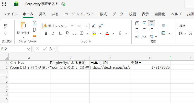The width and height of the screenshot is (194, 103).
Task: Align text to middle of cell
Action: [x=144, y=23]
